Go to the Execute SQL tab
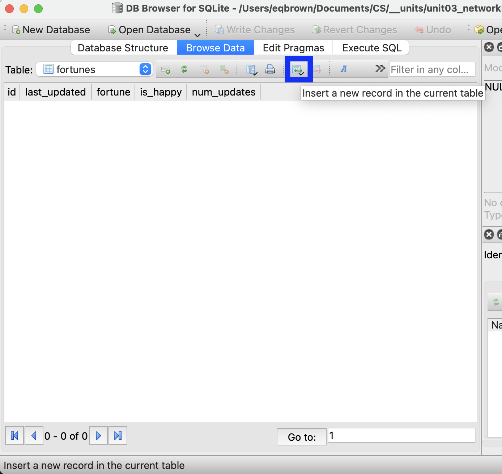Image resolution: width=502 pixels, height=474 pixels. [x=372, y=48]
